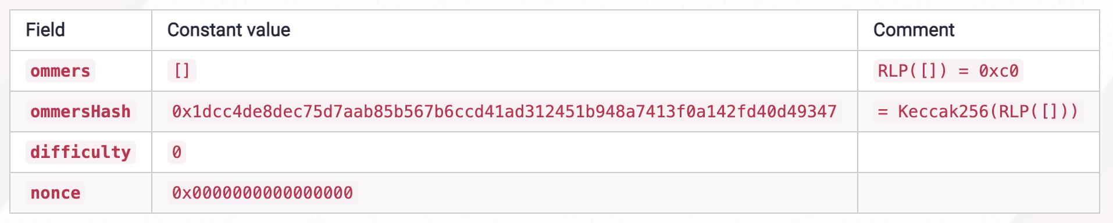Click the difficulty value 0
1113x223 pixels.
[x=177, y=152]
